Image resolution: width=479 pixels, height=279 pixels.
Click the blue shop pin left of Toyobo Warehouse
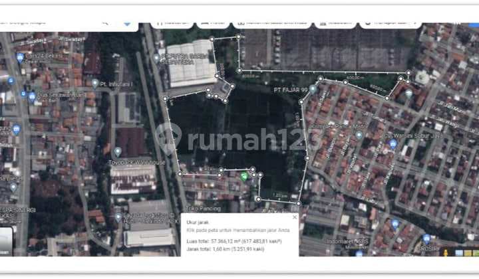pos(17,130)
